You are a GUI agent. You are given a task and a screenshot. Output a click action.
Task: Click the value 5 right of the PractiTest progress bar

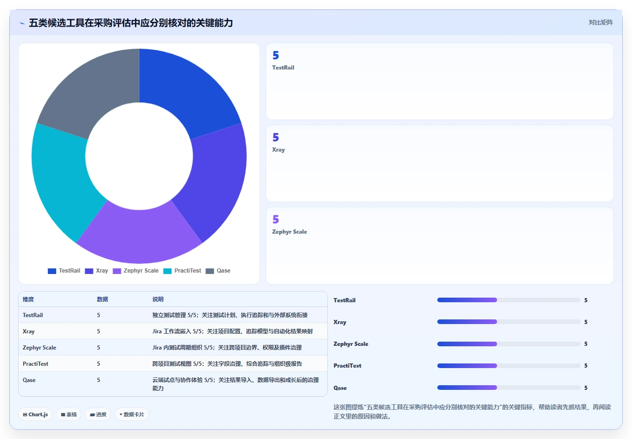tap(586, 366)
